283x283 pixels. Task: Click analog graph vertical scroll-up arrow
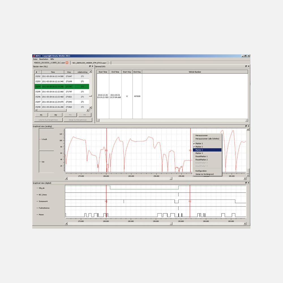click(x=248, y=129)
